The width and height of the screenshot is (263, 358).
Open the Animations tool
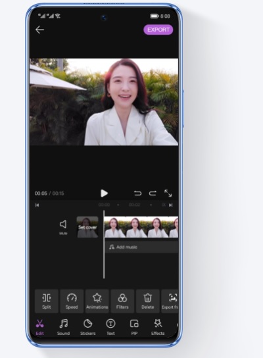click(x=97, y=301)
